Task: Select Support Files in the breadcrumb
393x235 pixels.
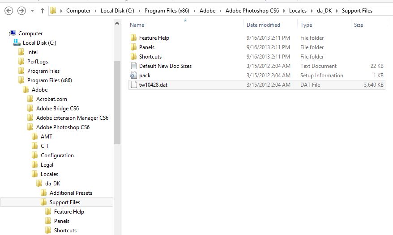Action: (x=357, y=11)
